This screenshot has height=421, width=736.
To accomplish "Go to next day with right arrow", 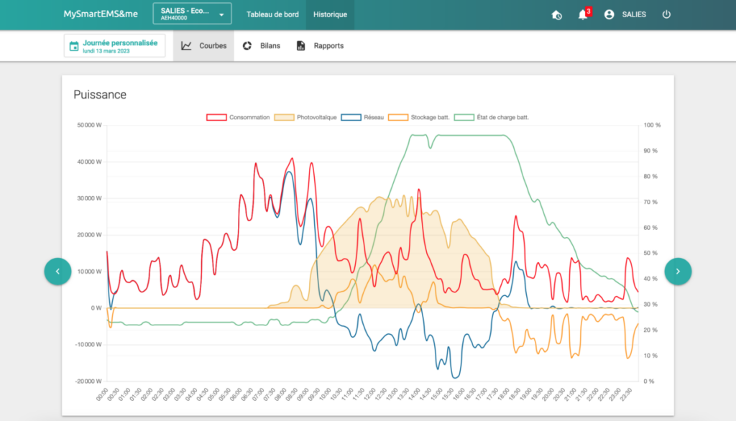I will point(678,272).
